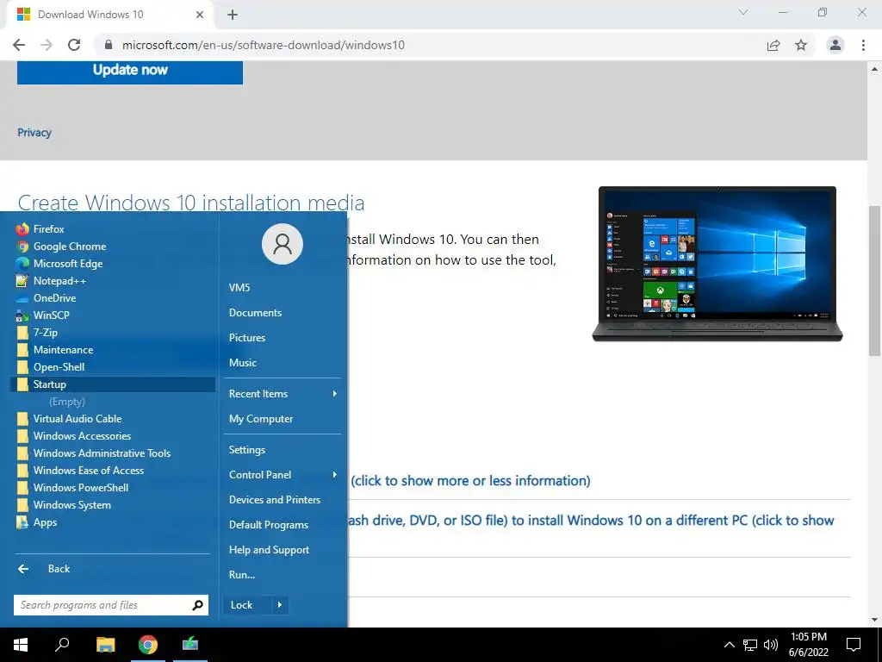Image resolution: width=882 pixels, height=662 pixels.
Task: Open the volume speaker icon in the tray
Action: pos(771,645)
